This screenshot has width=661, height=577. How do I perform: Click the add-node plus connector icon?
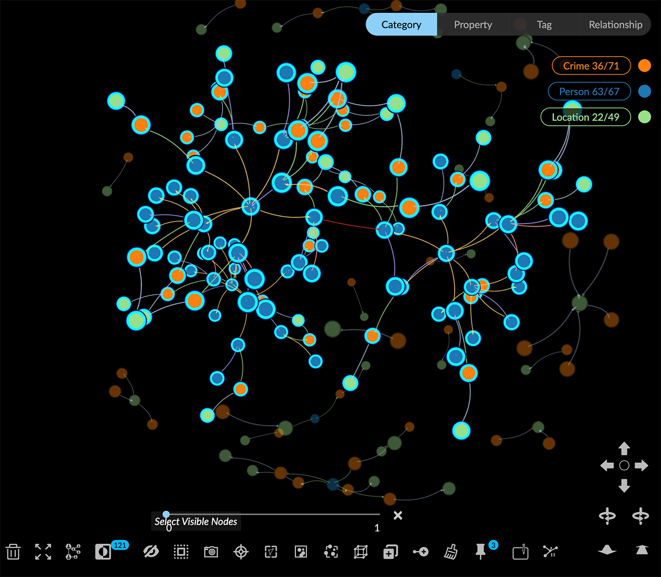coord(421,551)
